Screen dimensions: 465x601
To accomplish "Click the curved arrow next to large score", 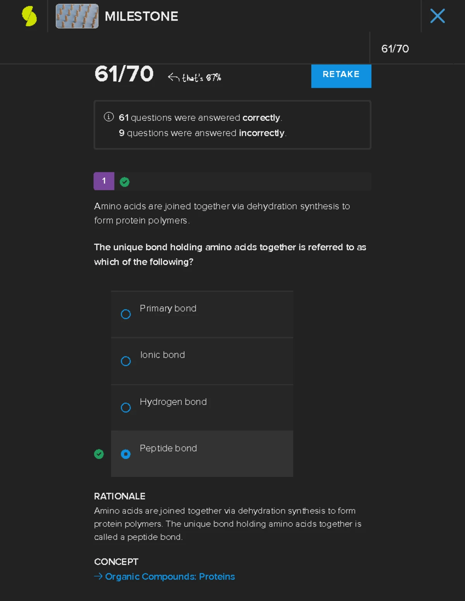I will 173,77.
